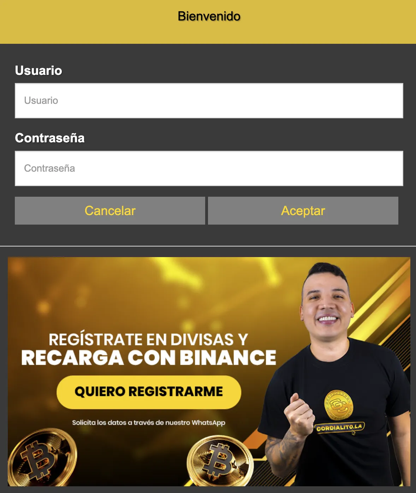Click the blurred golden background at banner top-left
This screenshot has height=493, width=416.
(x=53, y=290)
